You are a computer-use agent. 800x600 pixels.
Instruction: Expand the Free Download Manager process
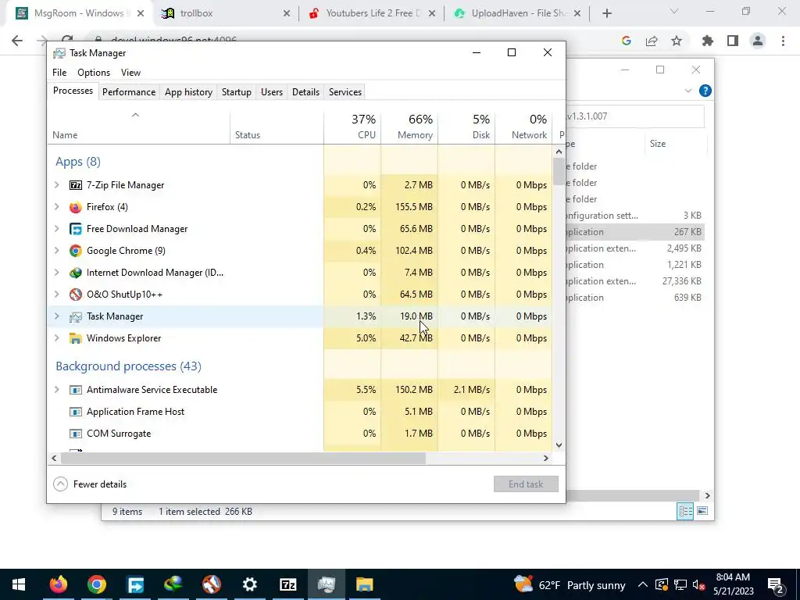[x=56, y=229]
